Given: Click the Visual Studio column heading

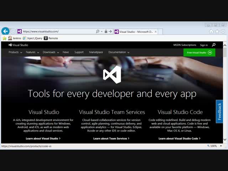Looking at the screenshot, I should [44, 112].
